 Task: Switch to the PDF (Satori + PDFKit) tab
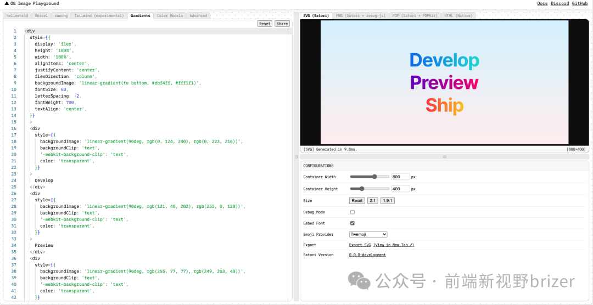[415, 15]
